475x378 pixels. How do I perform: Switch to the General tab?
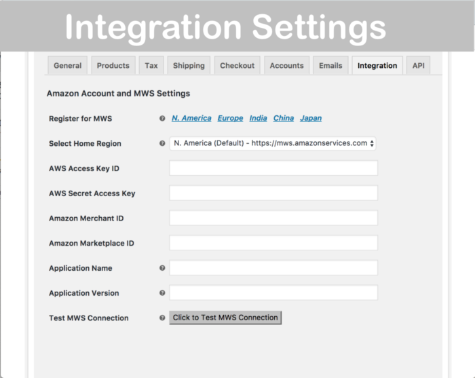(x=67, y=66)
